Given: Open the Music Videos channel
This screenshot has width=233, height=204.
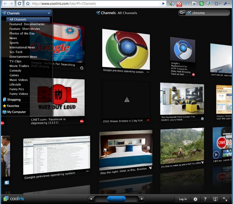Looking at the screenshot, I should pos(19,80).
